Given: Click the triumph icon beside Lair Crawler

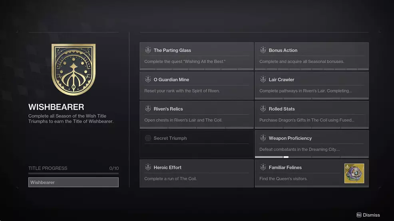Looking at the screenshot, I should click(x=263, y=80).
